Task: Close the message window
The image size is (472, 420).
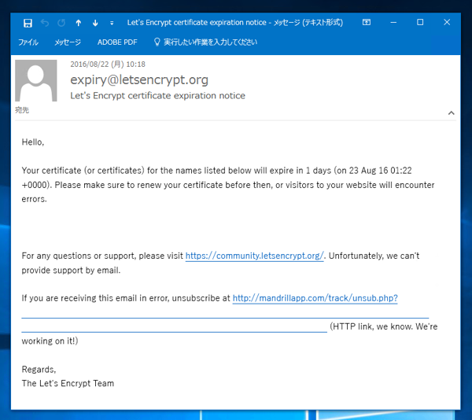Action: (447, 22)
